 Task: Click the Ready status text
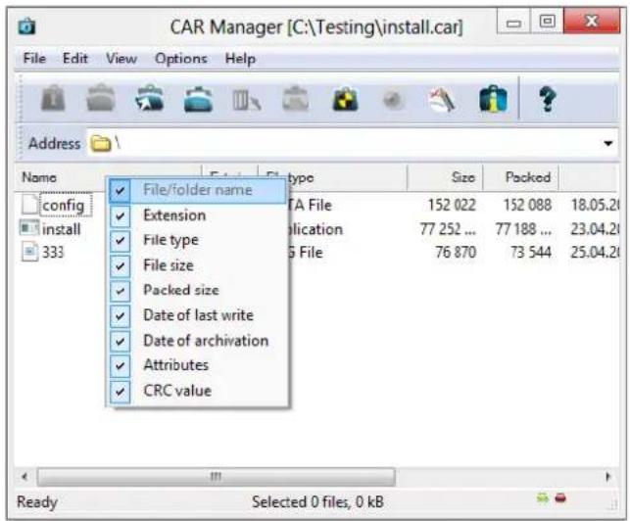tap(37, 502)
